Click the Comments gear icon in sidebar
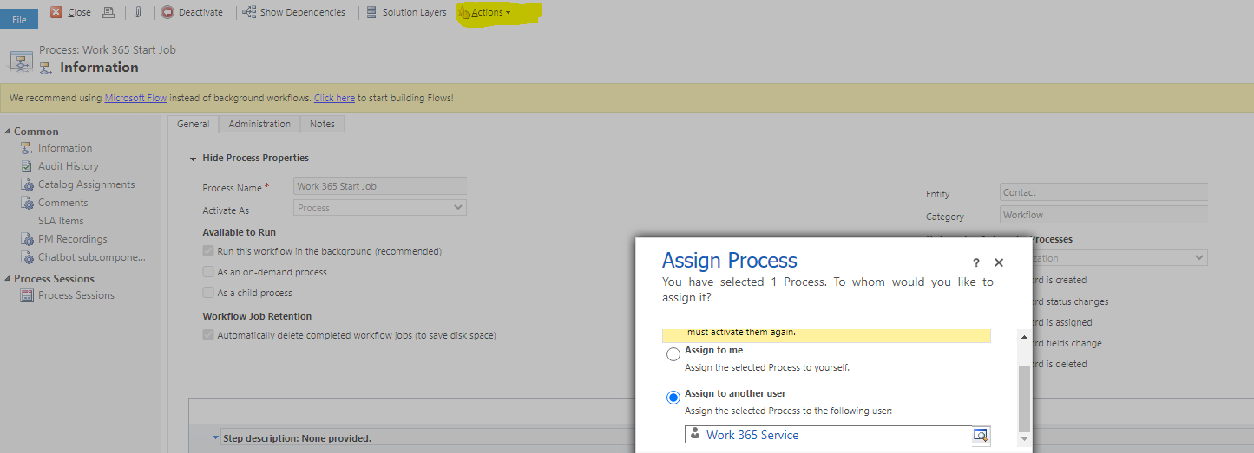 coord(27,203)
